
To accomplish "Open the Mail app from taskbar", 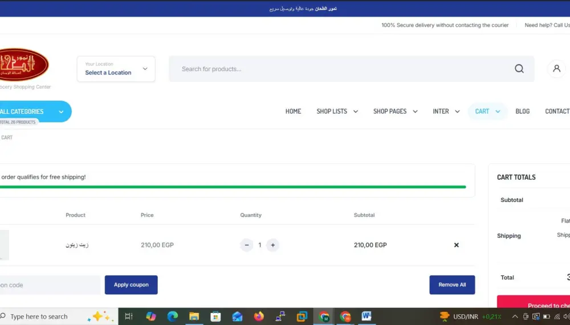I will coord(237,316).
